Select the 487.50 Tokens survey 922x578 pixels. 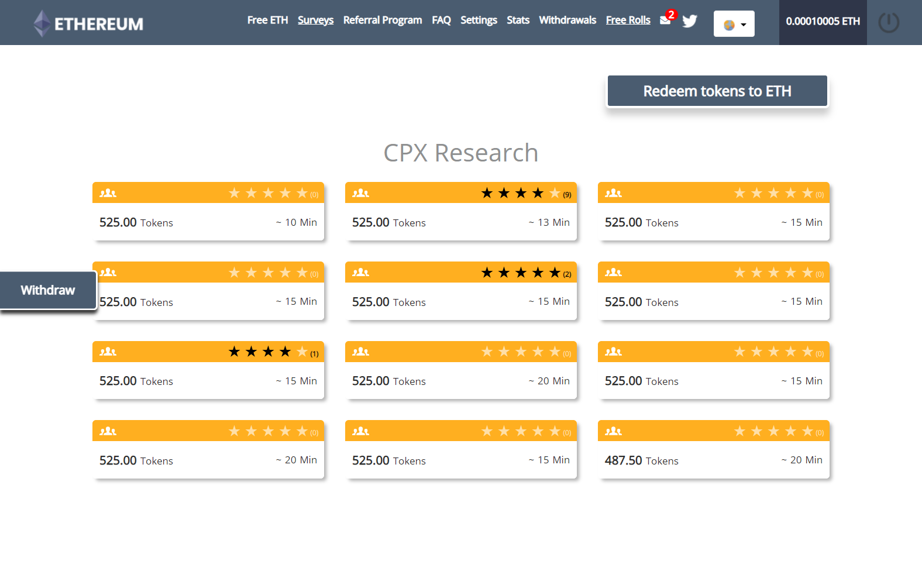(x=714, y=449)
